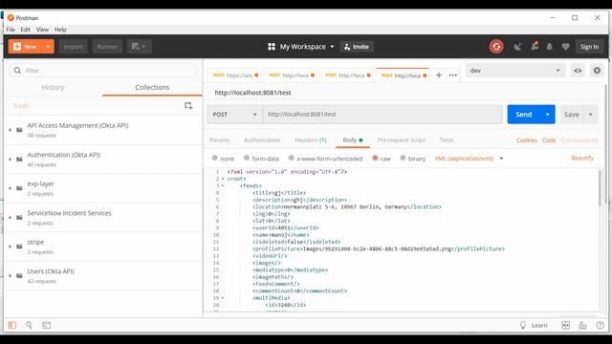The height and width of the screenshot is (344, 612).
Task: Open keyboard shortcuts icon in status bar
Action: coord(582,325)
